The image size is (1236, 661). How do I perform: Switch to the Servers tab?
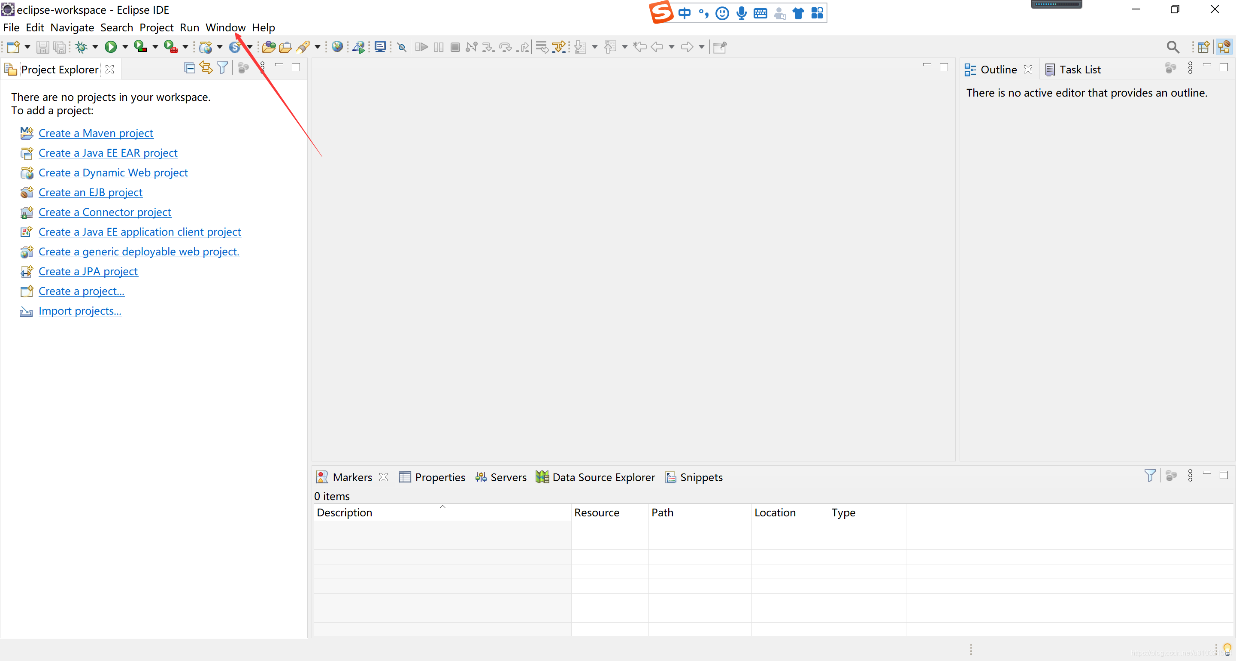pos(501,477)
